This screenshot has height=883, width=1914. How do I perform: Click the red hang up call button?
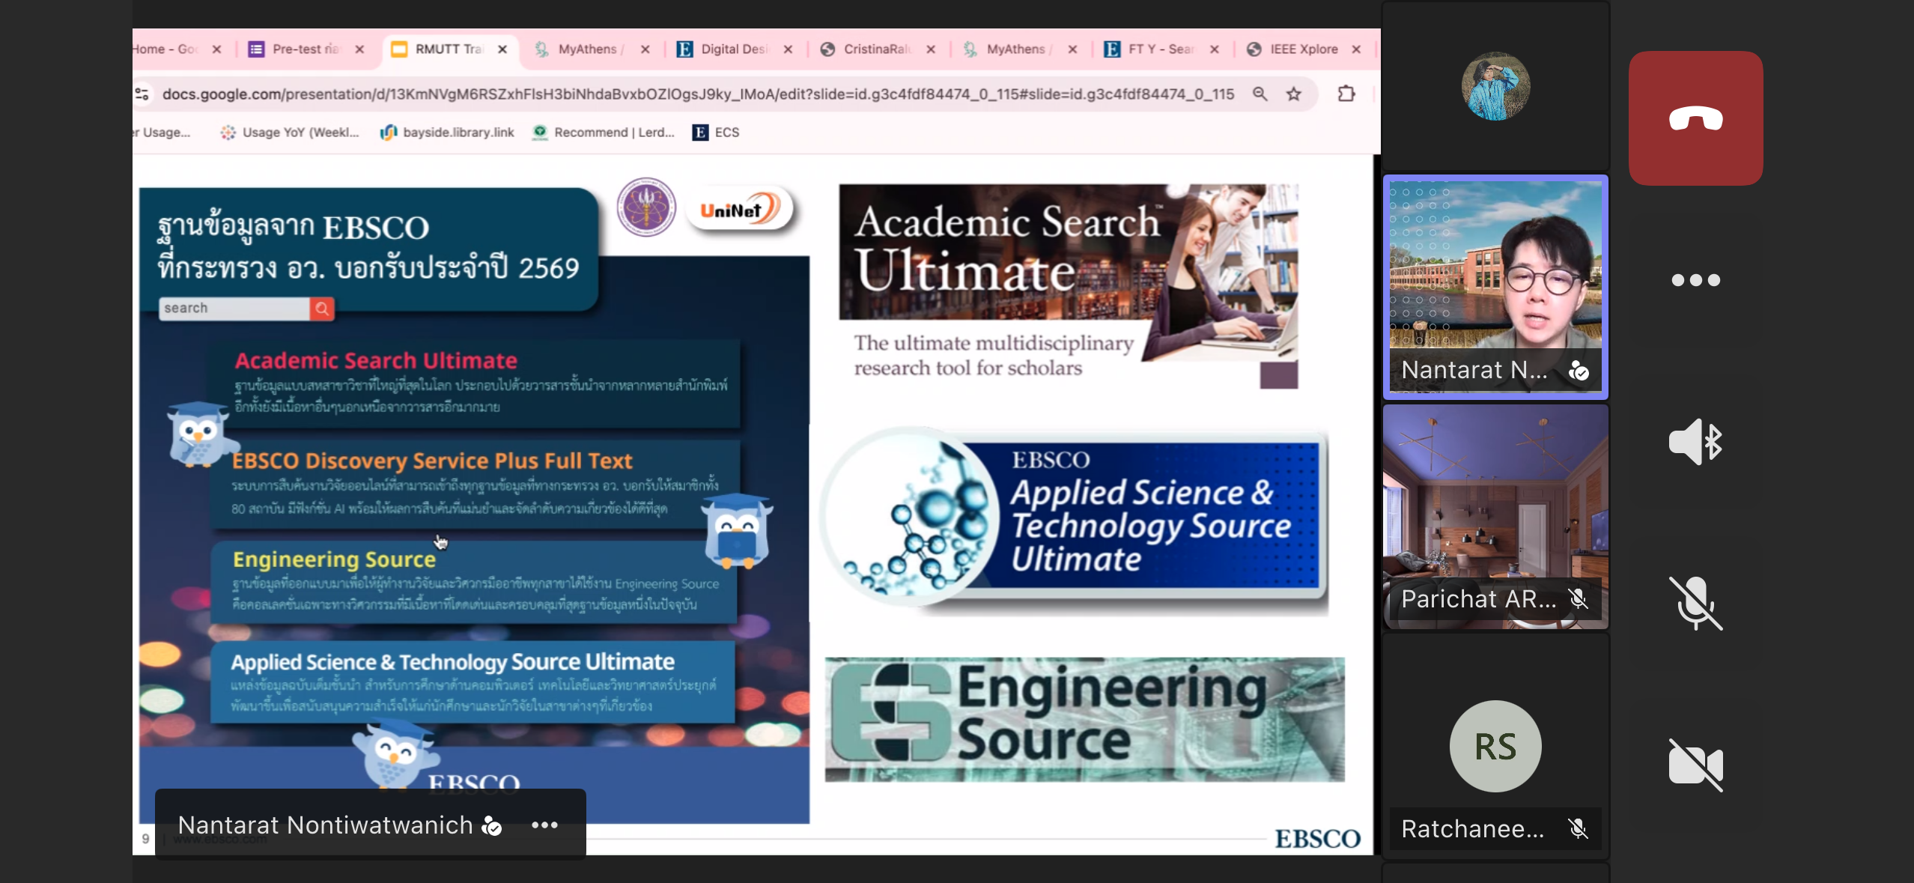pyautogui.click(x=1695, y=118)
